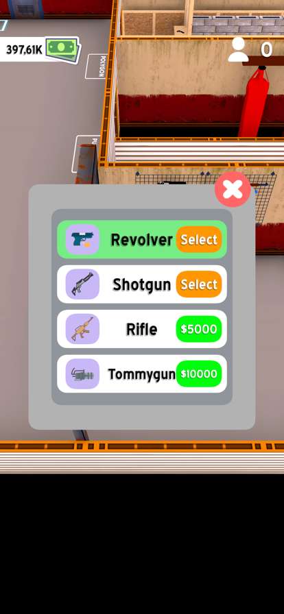
Task: Click the Tommygun name label
Action: tap(141, 374)
